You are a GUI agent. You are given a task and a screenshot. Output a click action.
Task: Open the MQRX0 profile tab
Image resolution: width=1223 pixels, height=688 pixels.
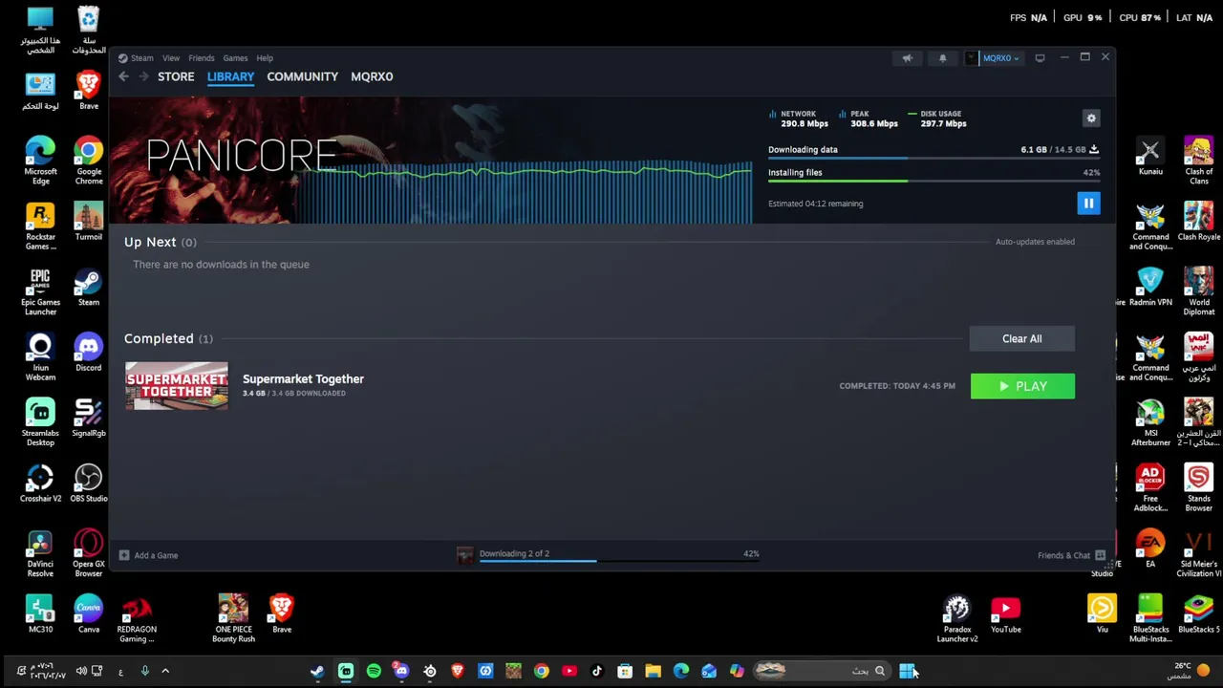tap(372, 76)
